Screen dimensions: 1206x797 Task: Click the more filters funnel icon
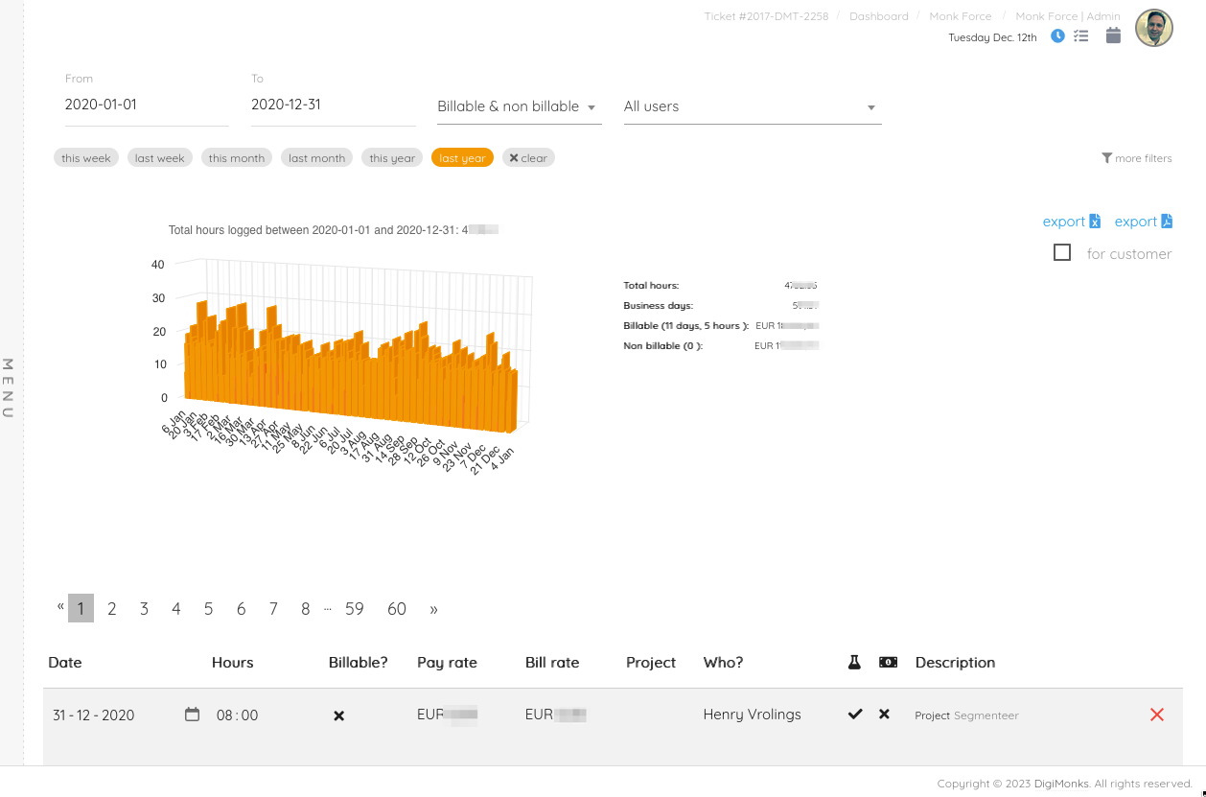1107,158
